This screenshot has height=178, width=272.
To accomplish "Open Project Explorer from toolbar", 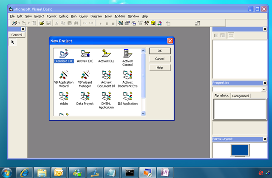I will pos(121,23).
